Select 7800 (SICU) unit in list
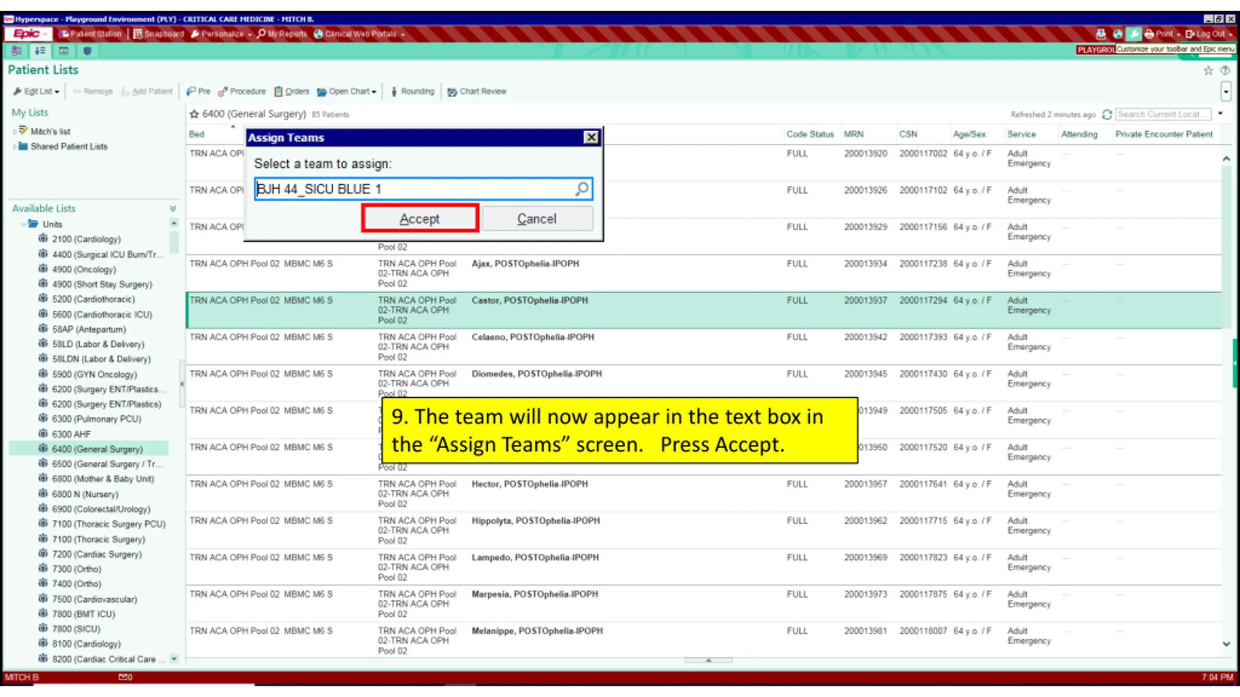The width and height of the screenshot is (1240, 697). coord(76,629)
